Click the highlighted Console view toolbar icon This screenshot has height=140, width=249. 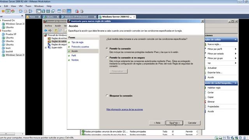pos(69,11)
